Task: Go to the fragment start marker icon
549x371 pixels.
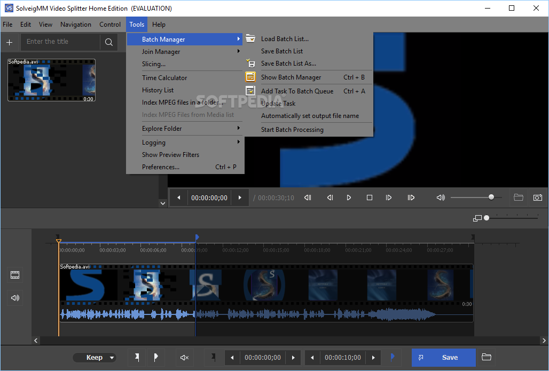Action: (213, 357)
